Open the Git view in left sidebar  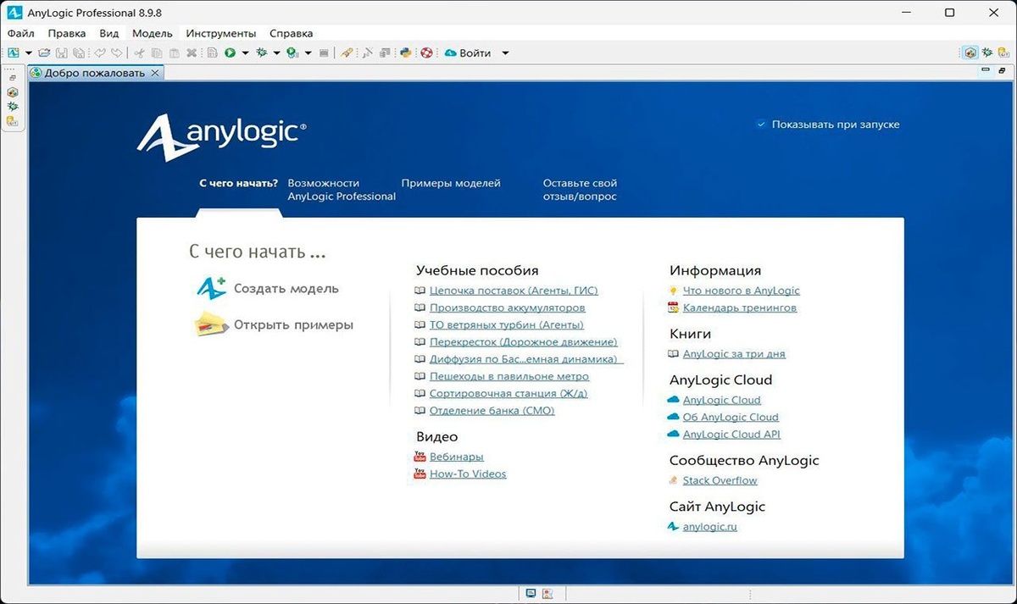tap(12, 120)
